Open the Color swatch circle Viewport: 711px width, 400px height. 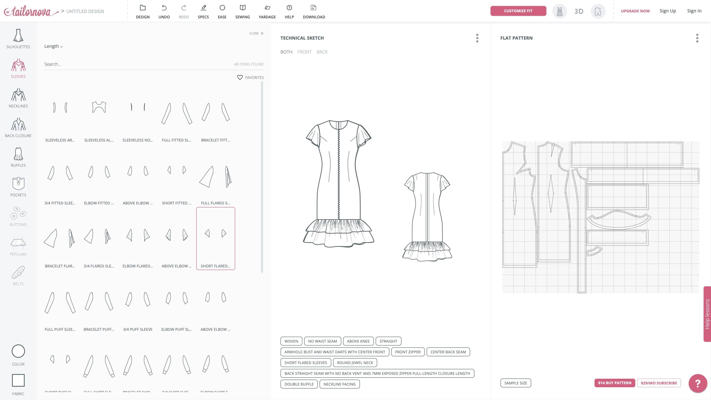[18, 351]
